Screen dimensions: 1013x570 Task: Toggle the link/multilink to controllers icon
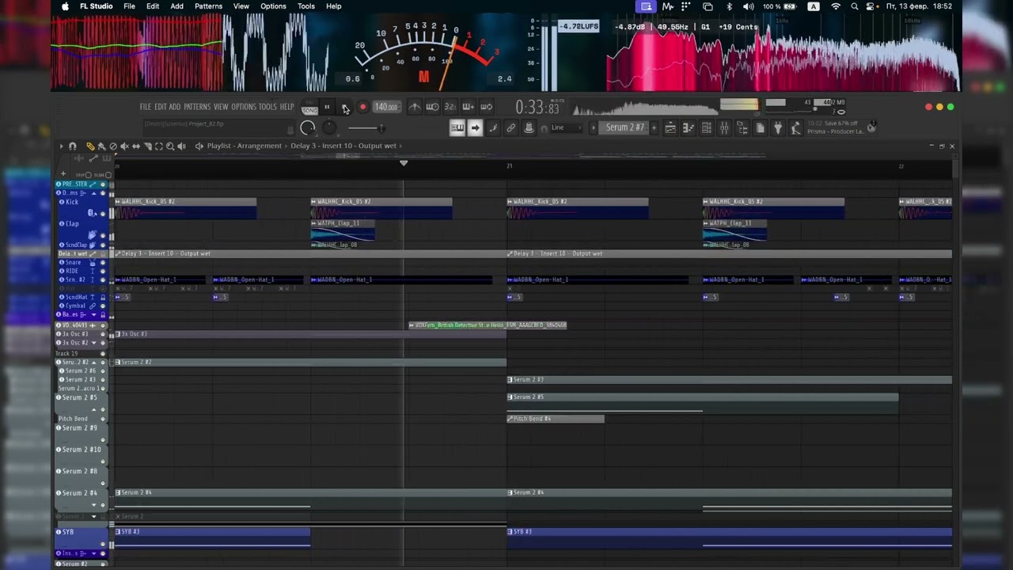511,127
